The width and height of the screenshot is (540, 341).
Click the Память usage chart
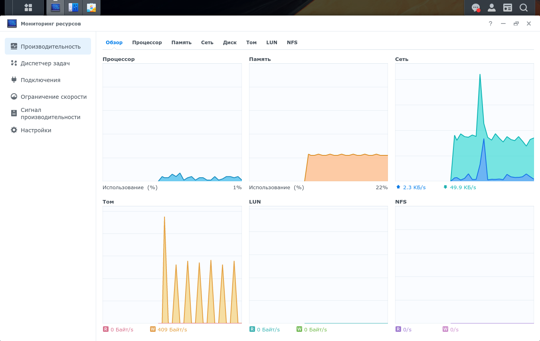tap(318, 122)
